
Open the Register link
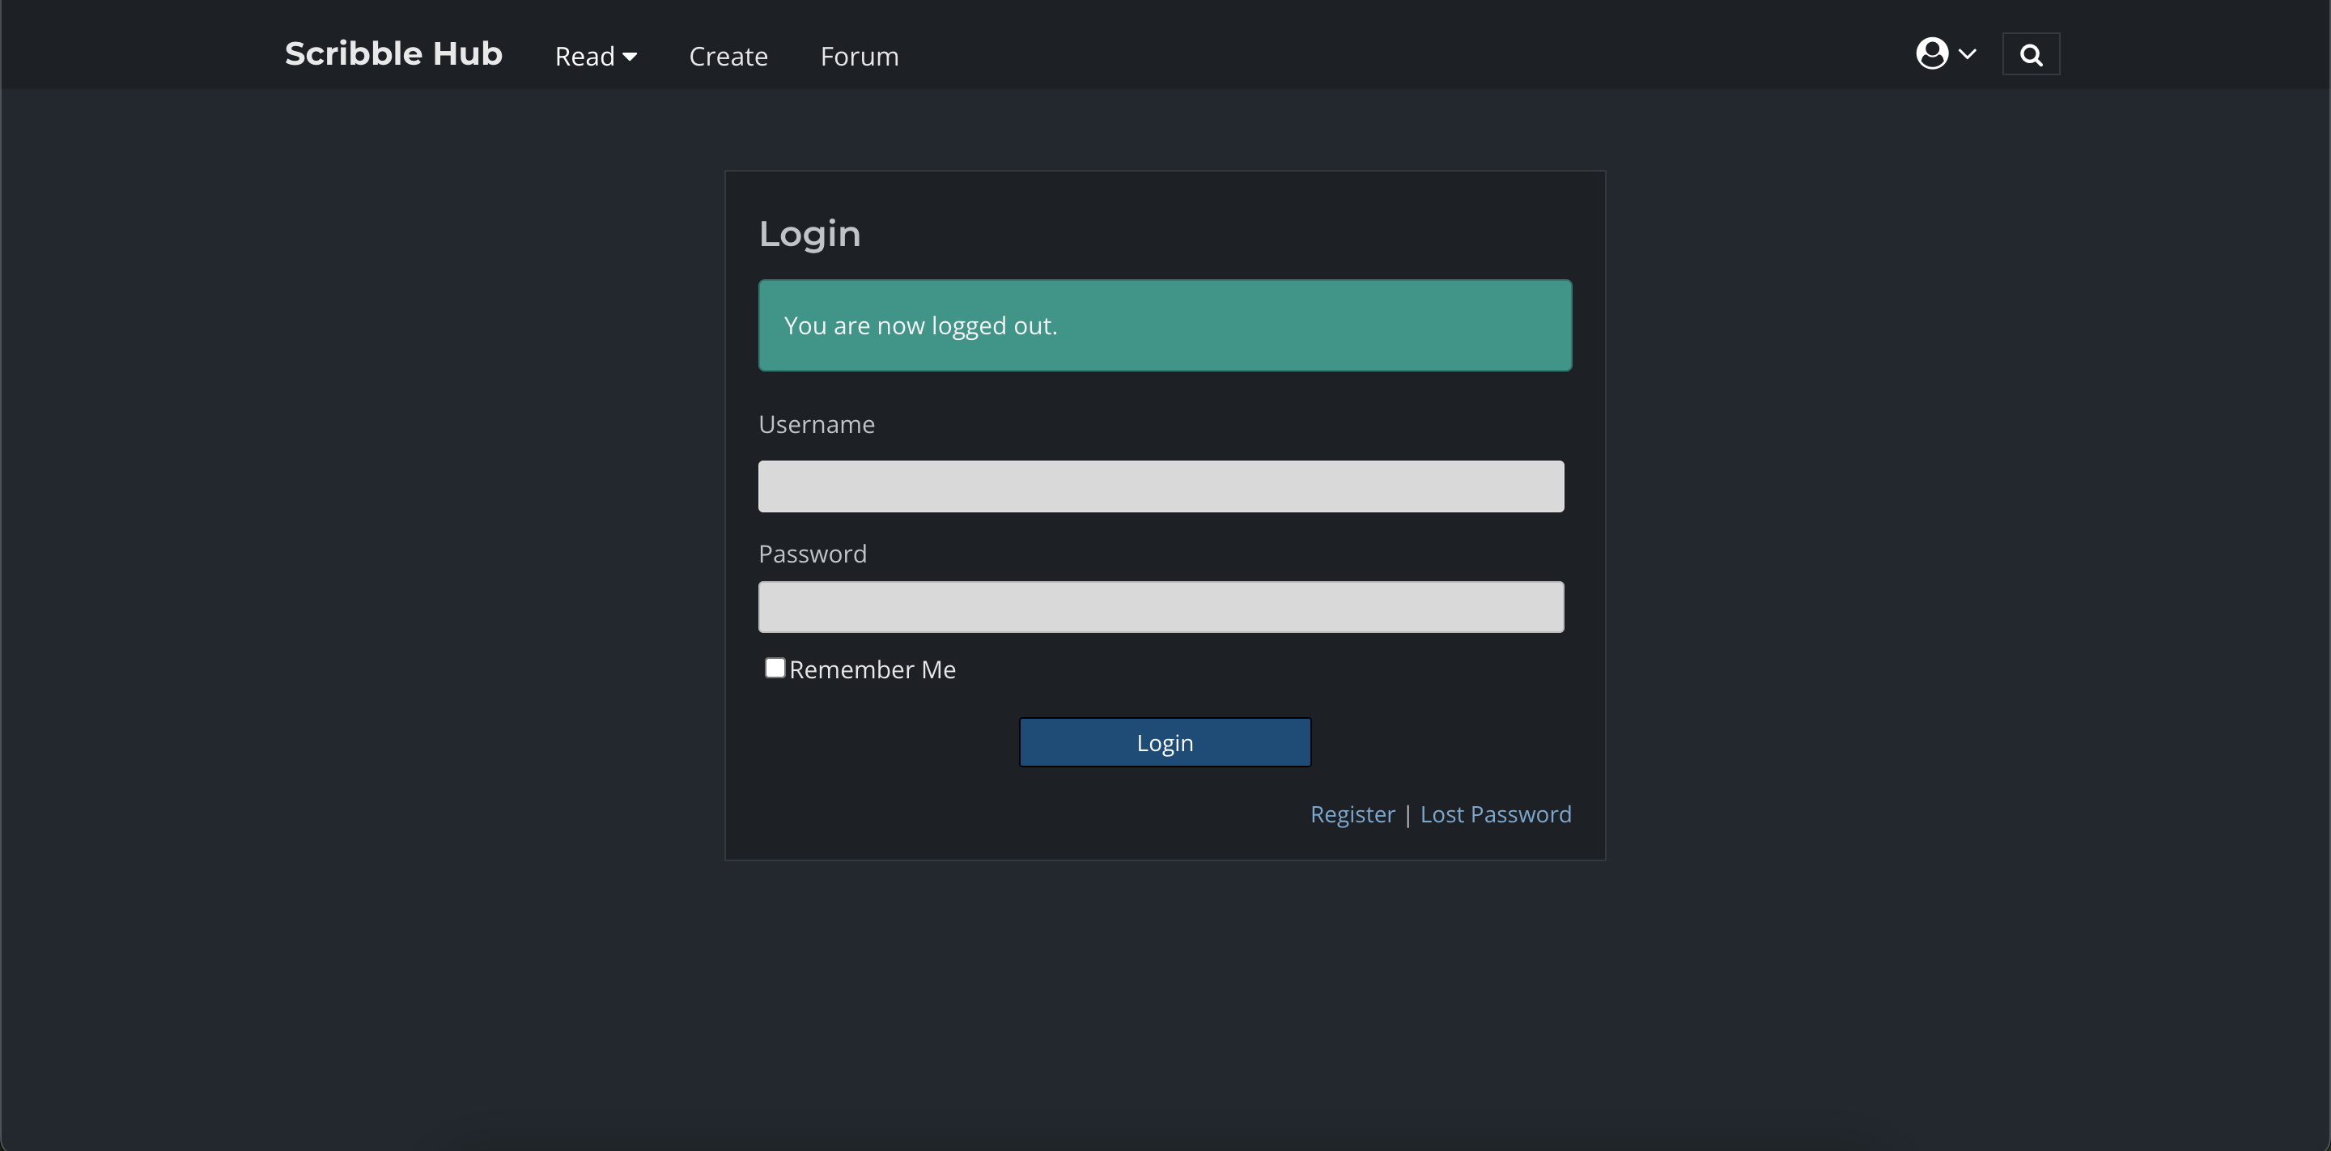coord(1352,814)
